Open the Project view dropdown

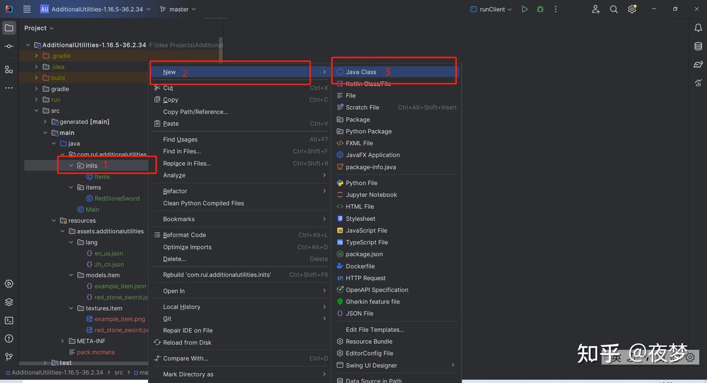click(39, 28)
